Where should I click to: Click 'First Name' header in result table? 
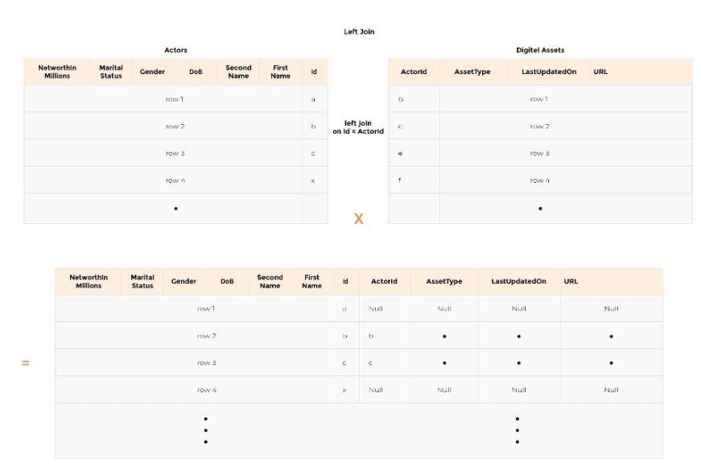311,281
